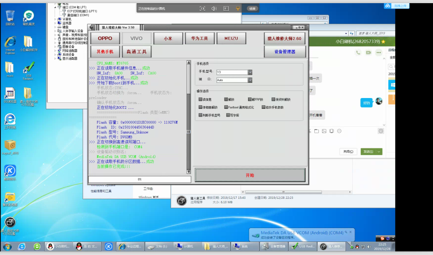Expand 显示适配器 node in Device Manager tree
Image resolution: width=433 pixels, height=255 pixels.
55,58
